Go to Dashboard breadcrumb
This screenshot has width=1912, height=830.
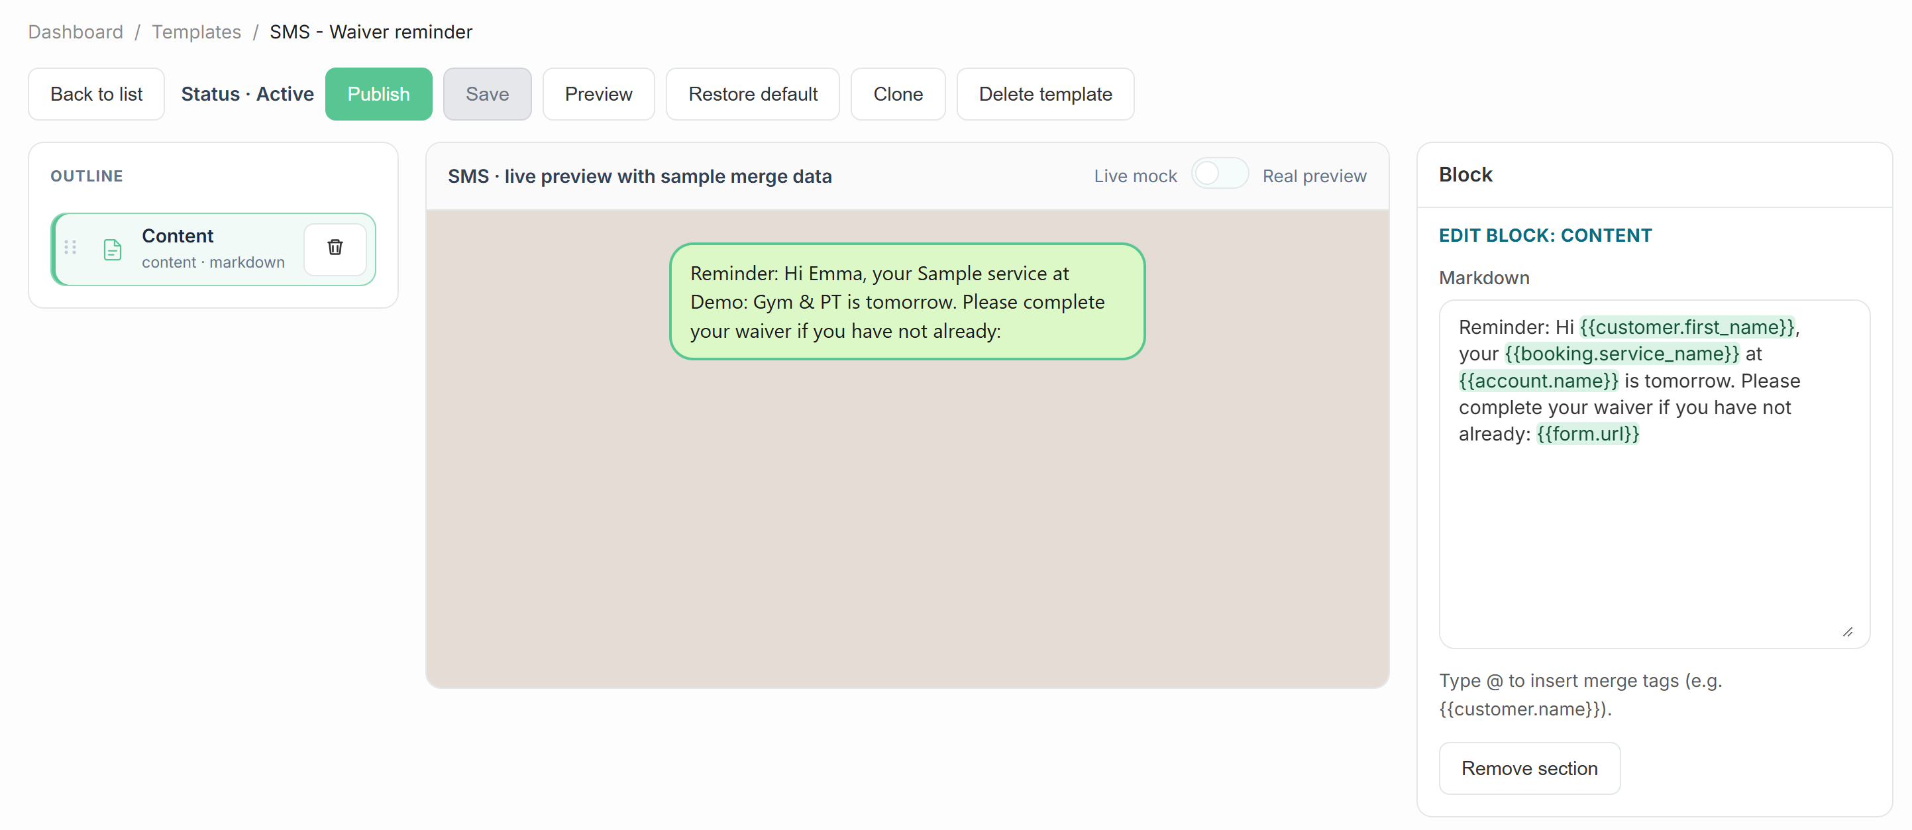point(75,32)
